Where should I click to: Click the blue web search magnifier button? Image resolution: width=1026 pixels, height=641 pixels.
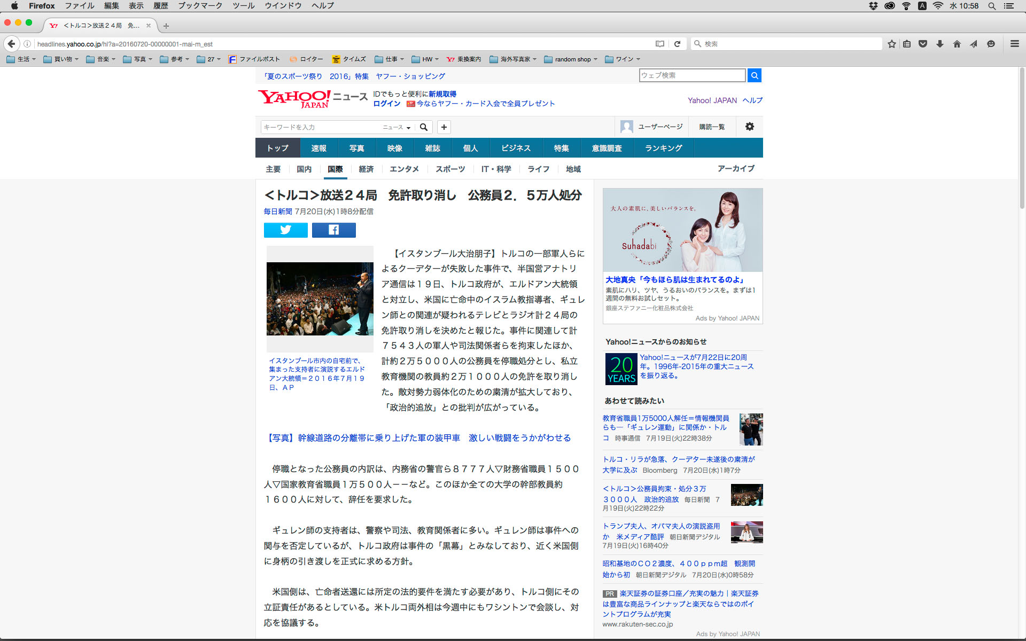point(754,75)
